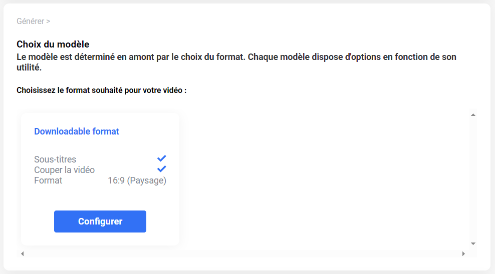Click the breadcrumb chevron after Générer
Image resolution: width=495 pixels, height=274 pixels.
click(x=48, y=21)
